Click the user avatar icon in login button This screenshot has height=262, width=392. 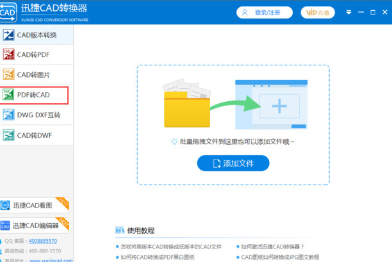pos(245,13)
